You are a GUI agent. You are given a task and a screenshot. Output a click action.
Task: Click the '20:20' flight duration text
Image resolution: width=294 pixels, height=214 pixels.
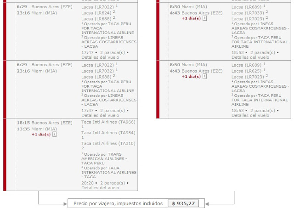tap(87, 183)
